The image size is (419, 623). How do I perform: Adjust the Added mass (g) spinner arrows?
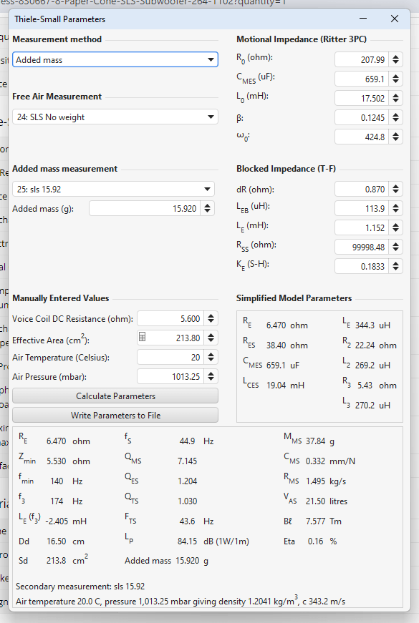coord(207,208)
